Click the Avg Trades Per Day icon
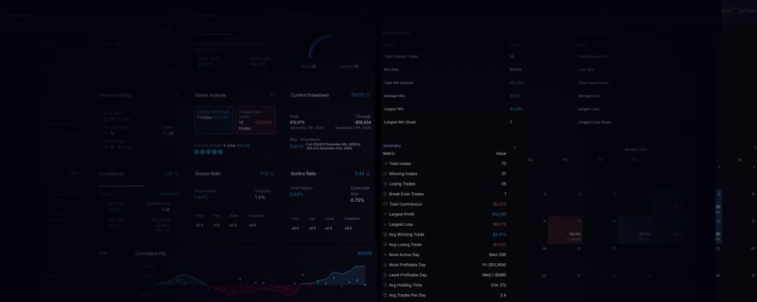Viewport: 757px width, 302px height. (x=386, y=295)
